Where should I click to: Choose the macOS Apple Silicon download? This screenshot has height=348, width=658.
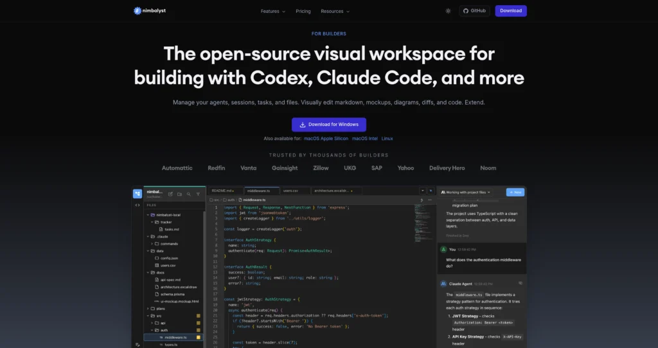326,138
